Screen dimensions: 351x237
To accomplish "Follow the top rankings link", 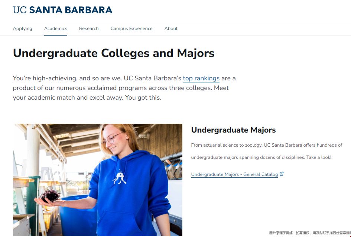I will click(201, 79).
